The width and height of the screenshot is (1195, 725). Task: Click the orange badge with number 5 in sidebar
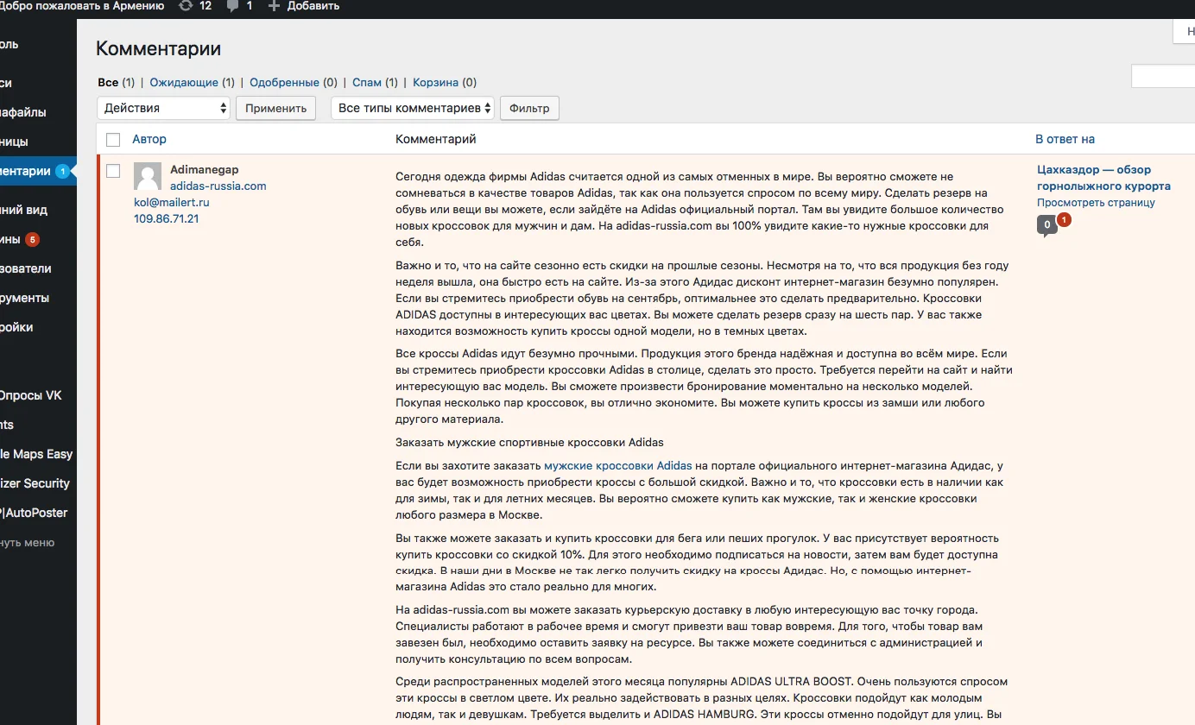click(32, 239)
